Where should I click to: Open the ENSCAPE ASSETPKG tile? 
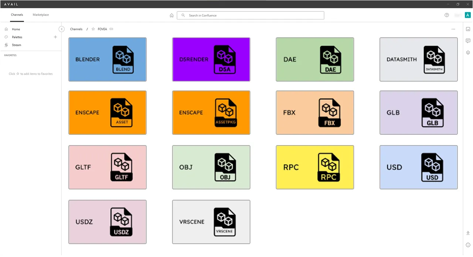click(x=211, y=113)
